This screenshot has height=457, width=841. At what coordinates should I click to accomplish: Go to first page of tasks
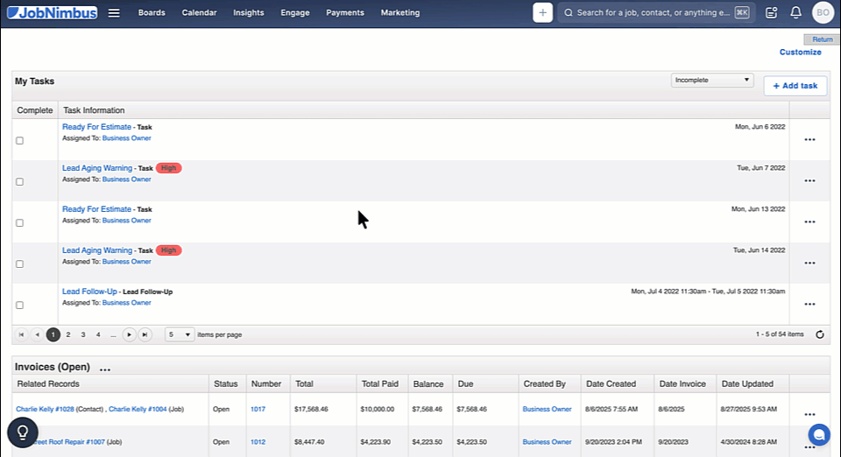(21, 334)
